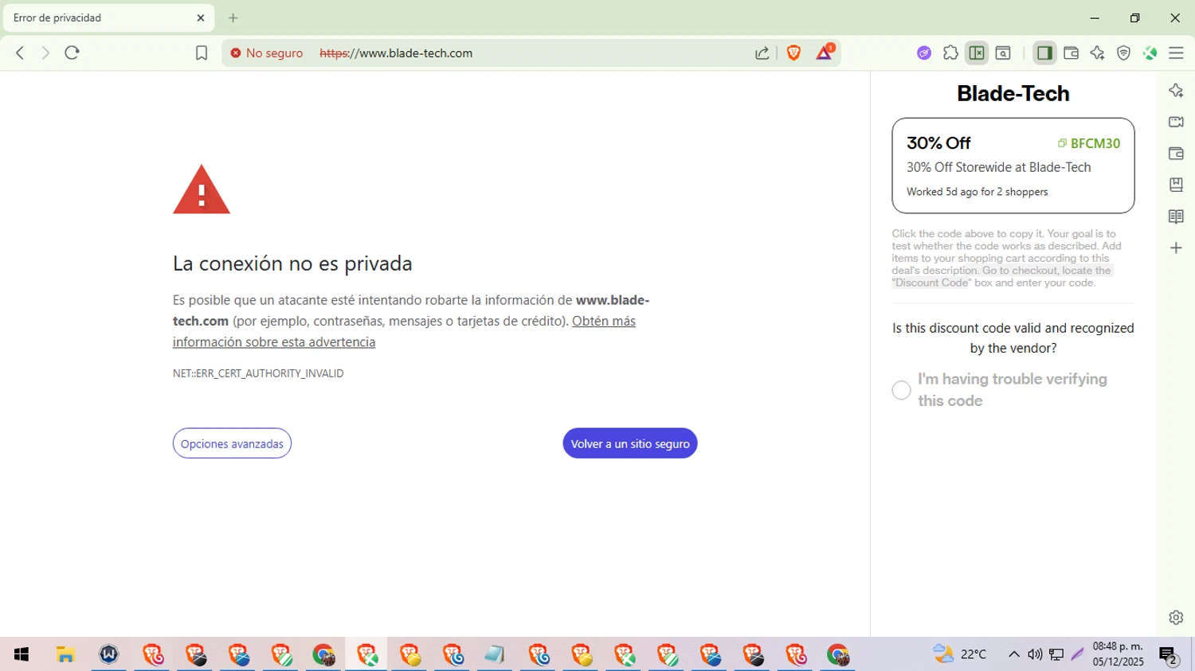Click the NET::ERR_CERT_AUTHORITY_INVALID error code
The image size is (1195, 671).
pos(258,373)
